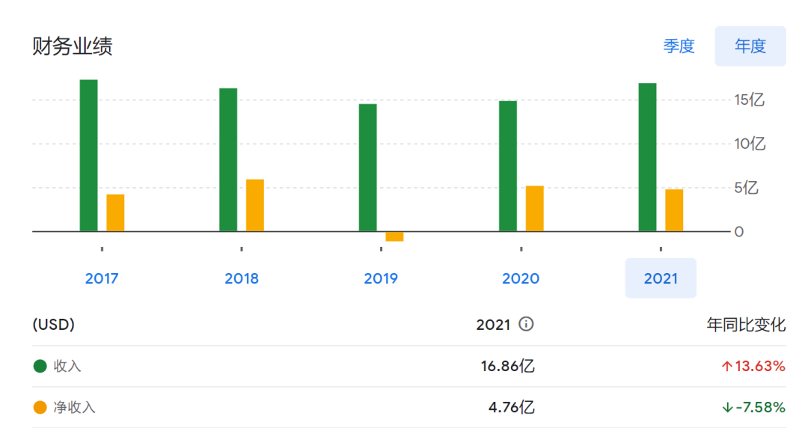Image resolution: width=808 pixels, height=428 pixels.
Task: Click the 2019 negative orange net income bar
Action: [x=395, y=236]
